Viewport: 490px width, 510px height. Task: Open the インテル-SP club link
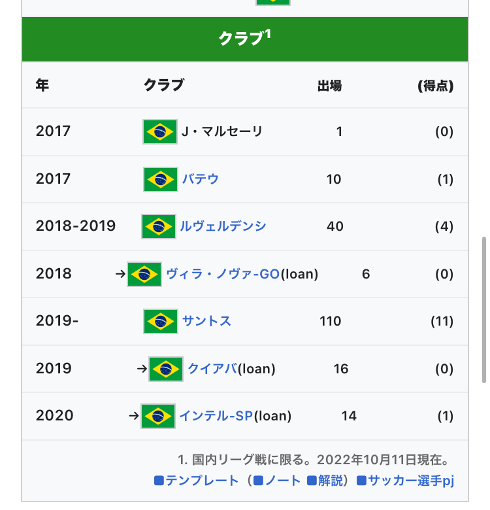216,416
